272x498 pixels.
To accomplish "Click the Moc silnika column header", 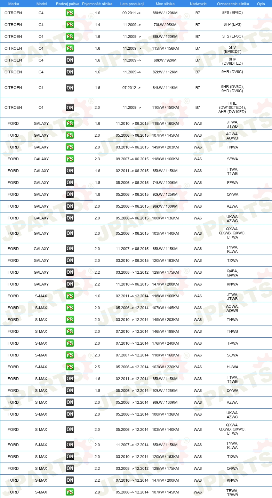I will coord(165,4).
